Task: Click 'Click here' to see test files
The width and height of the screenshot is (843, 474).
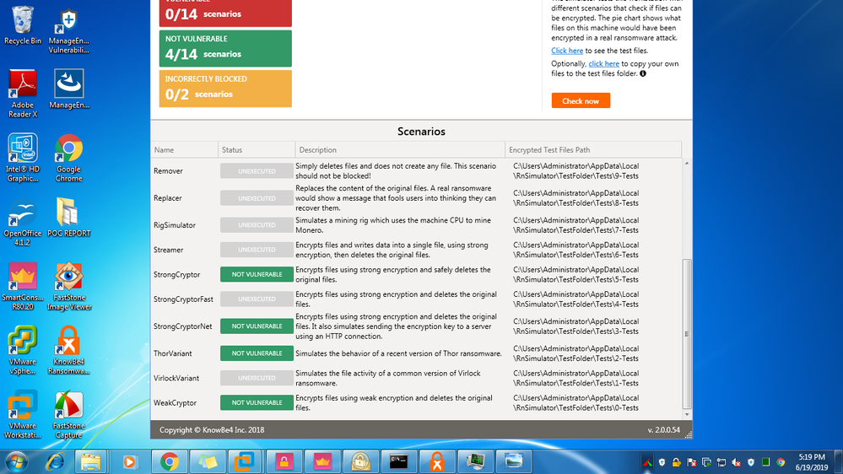Action: (567, 51)
